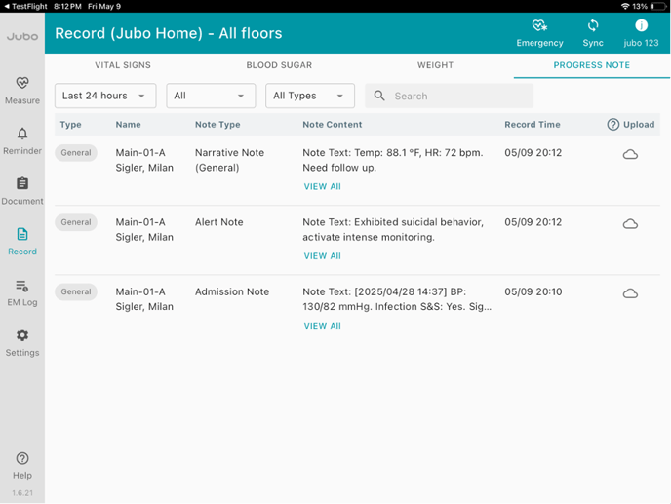Click cloud upload icon for Narrative Note

tap(630, 154)
